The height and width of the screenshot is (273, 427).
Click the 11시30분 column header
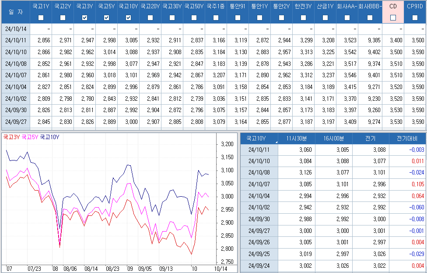(x=296, y=139)
